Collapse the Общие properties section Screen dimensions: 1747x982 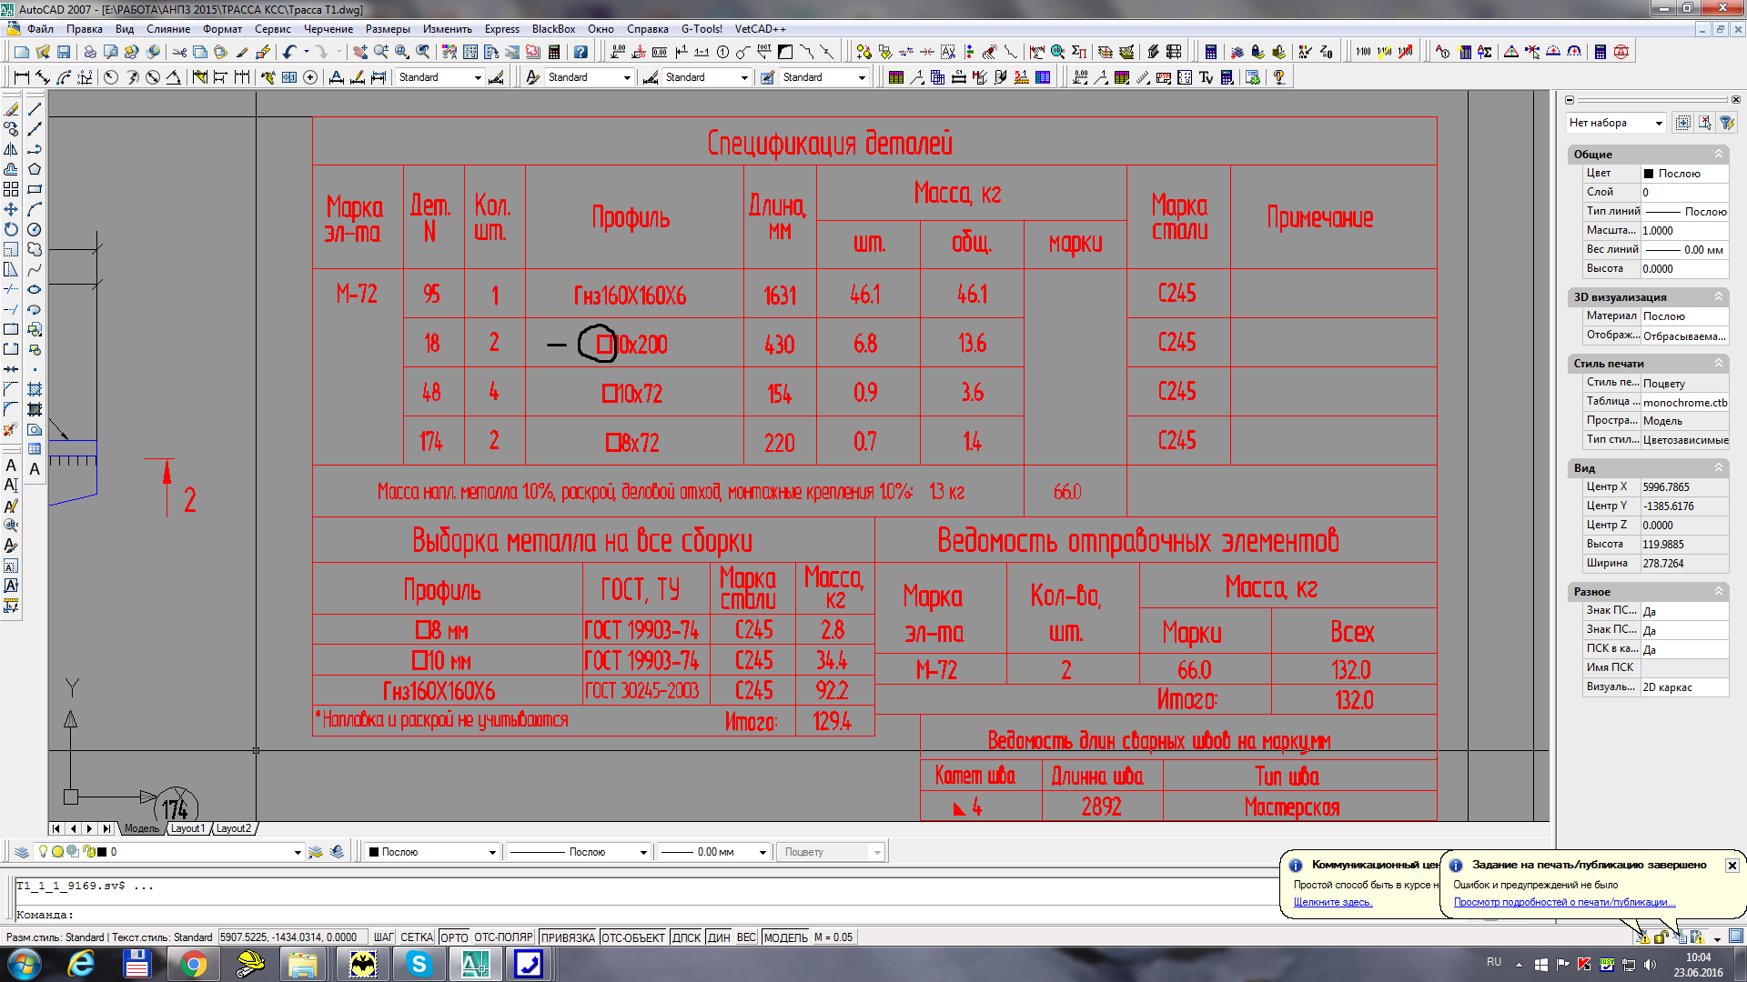1718,155
